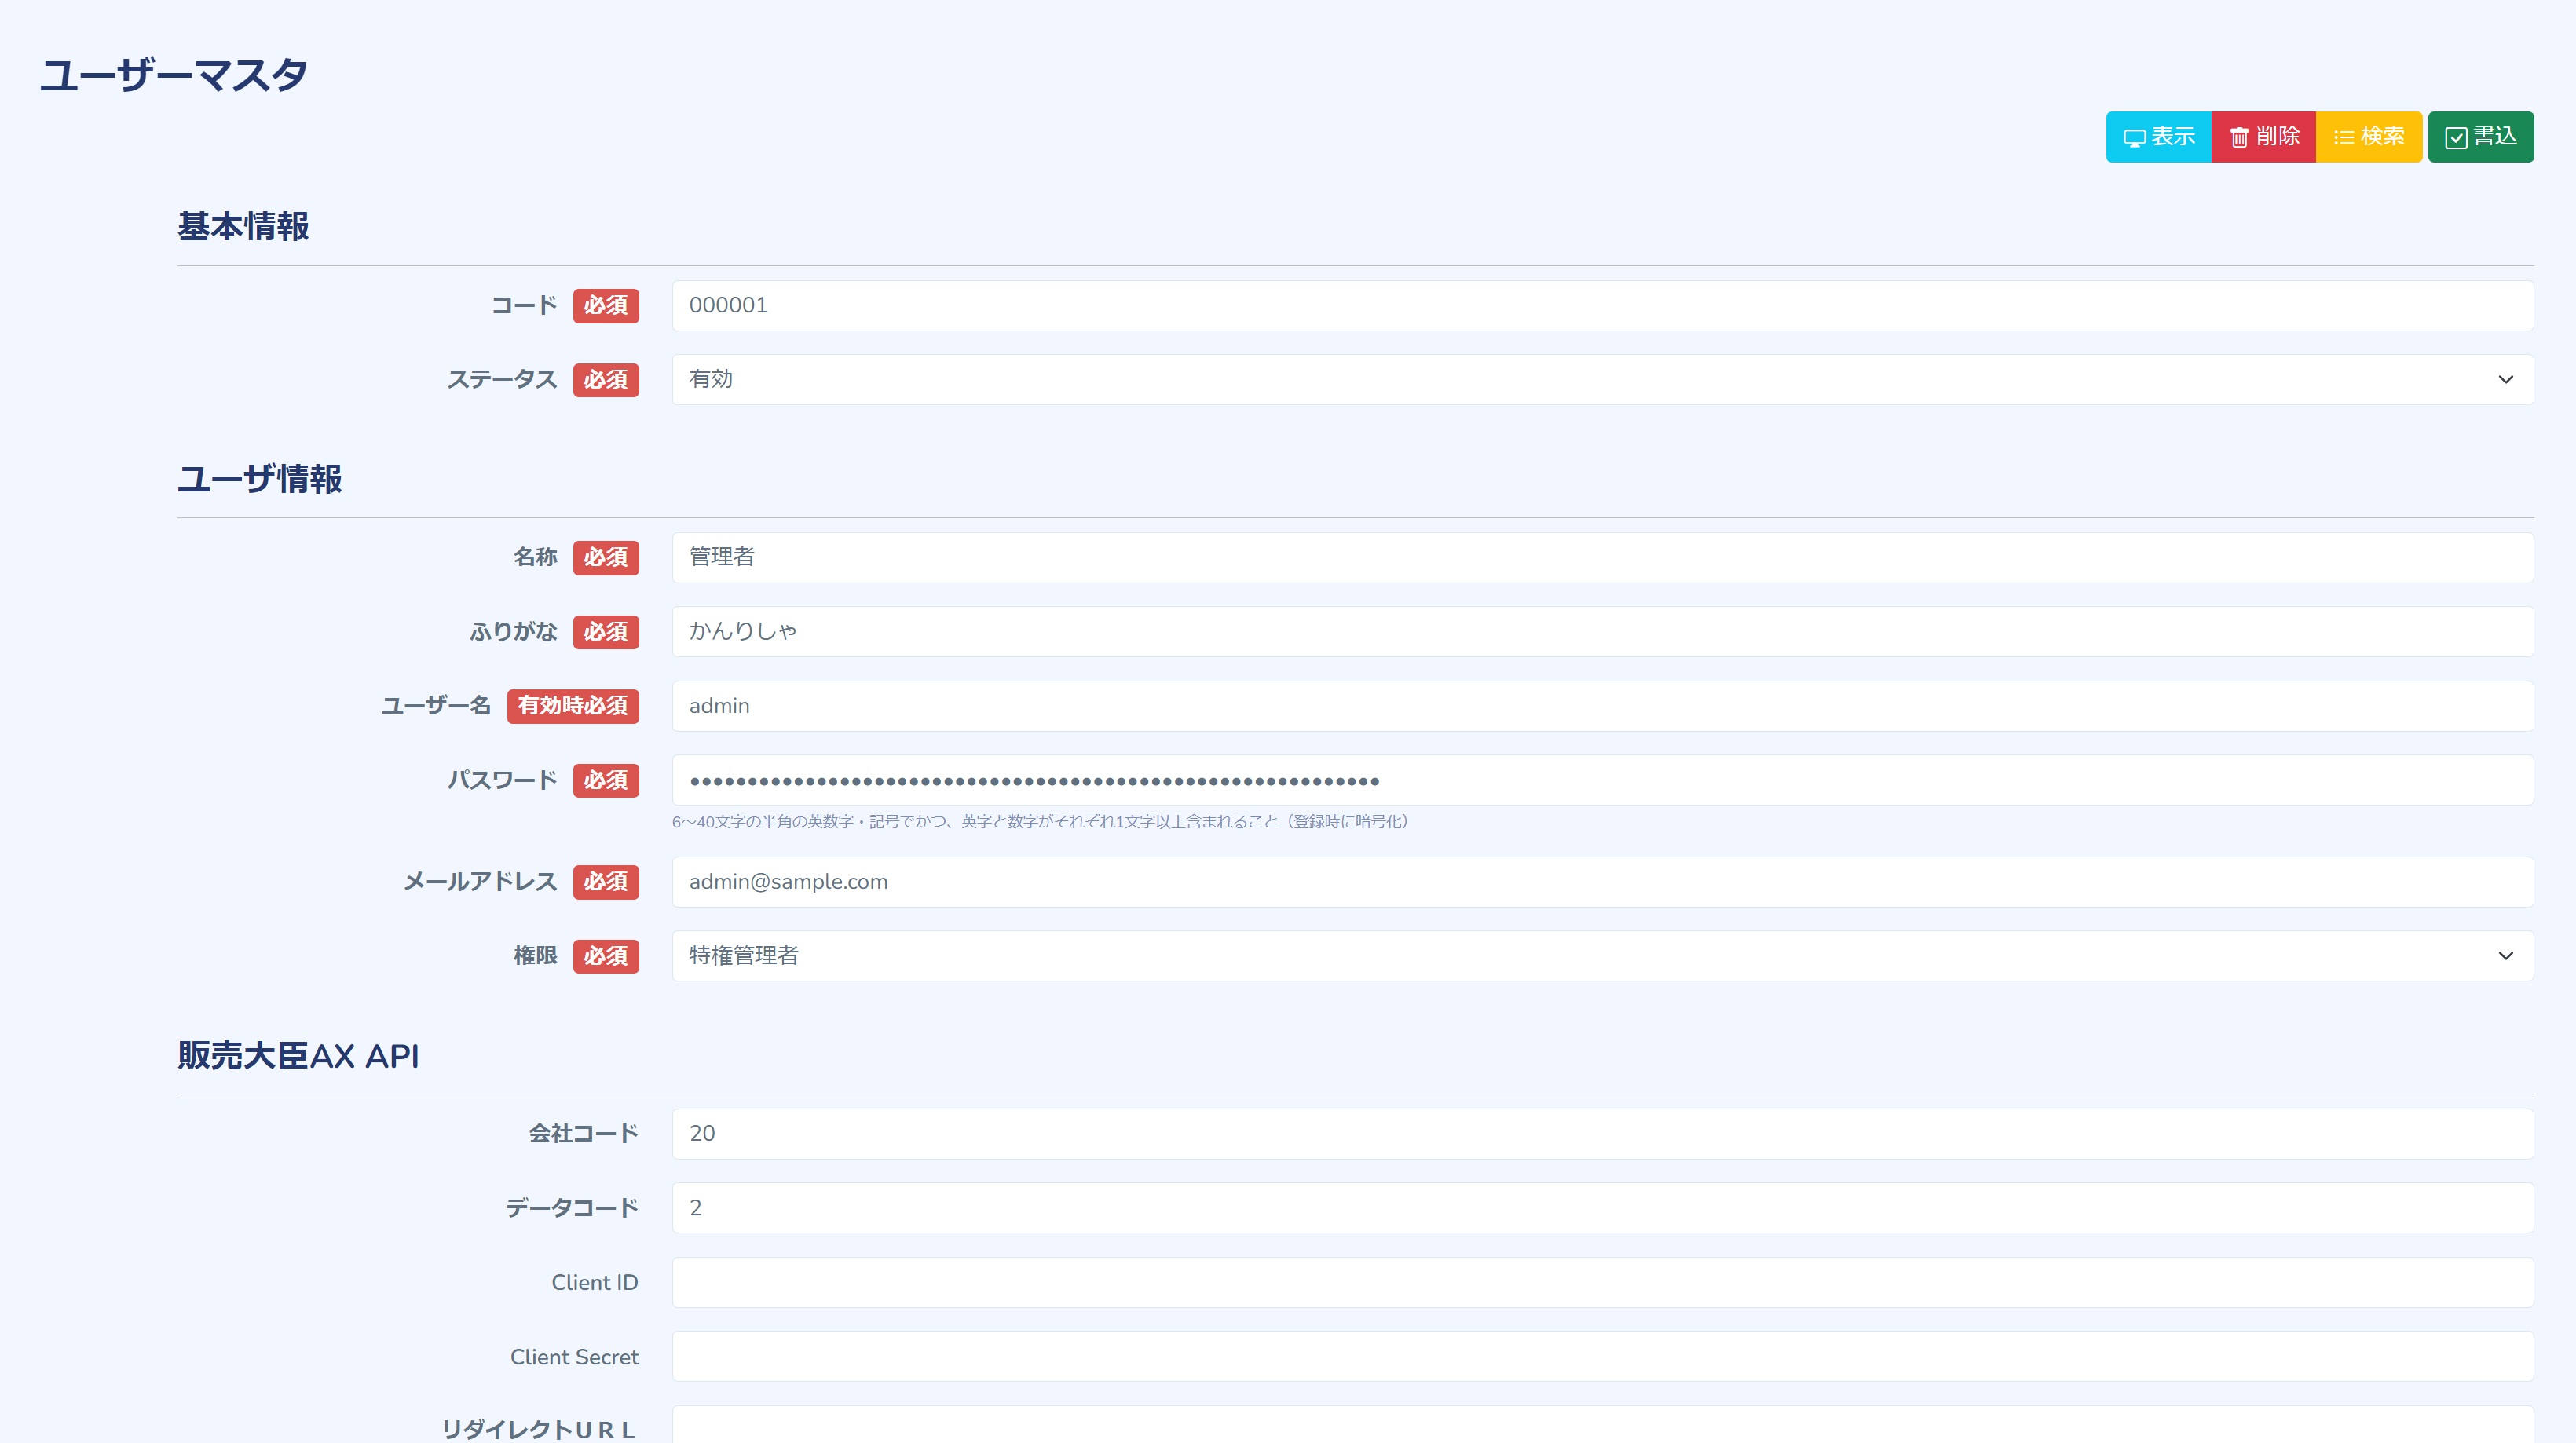Click the 会社コード field showing 20
Viewport: 2576px width, 1443px height.
[1600, 1134]
